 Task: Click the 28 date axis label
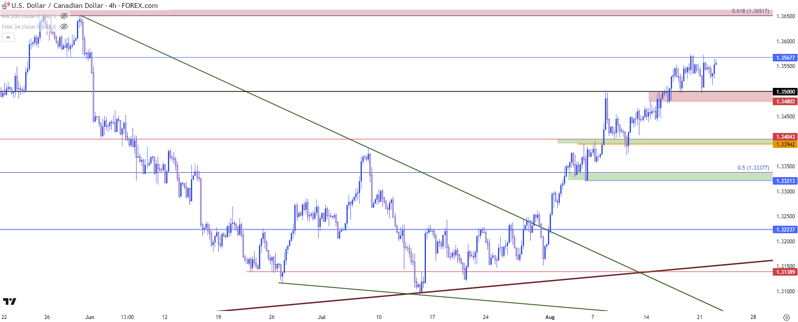tap(753, 317)
